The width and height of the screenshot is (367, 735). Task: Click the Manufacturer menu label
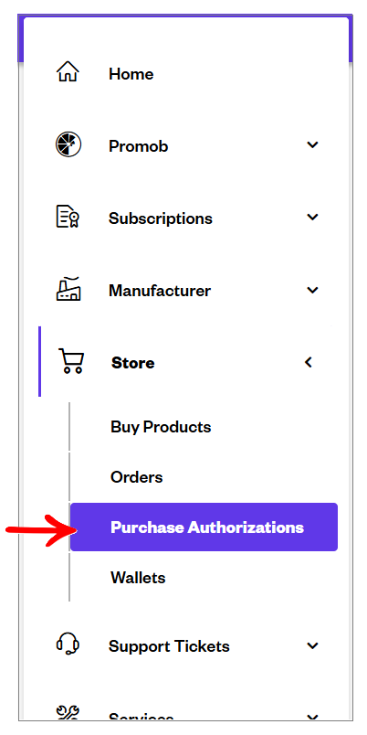(160, 291)
